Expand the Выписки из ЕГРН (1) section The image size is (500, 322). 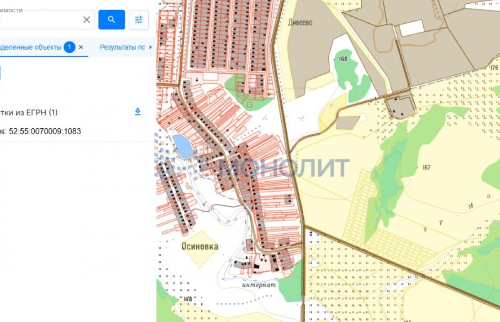tap(29, 112)
